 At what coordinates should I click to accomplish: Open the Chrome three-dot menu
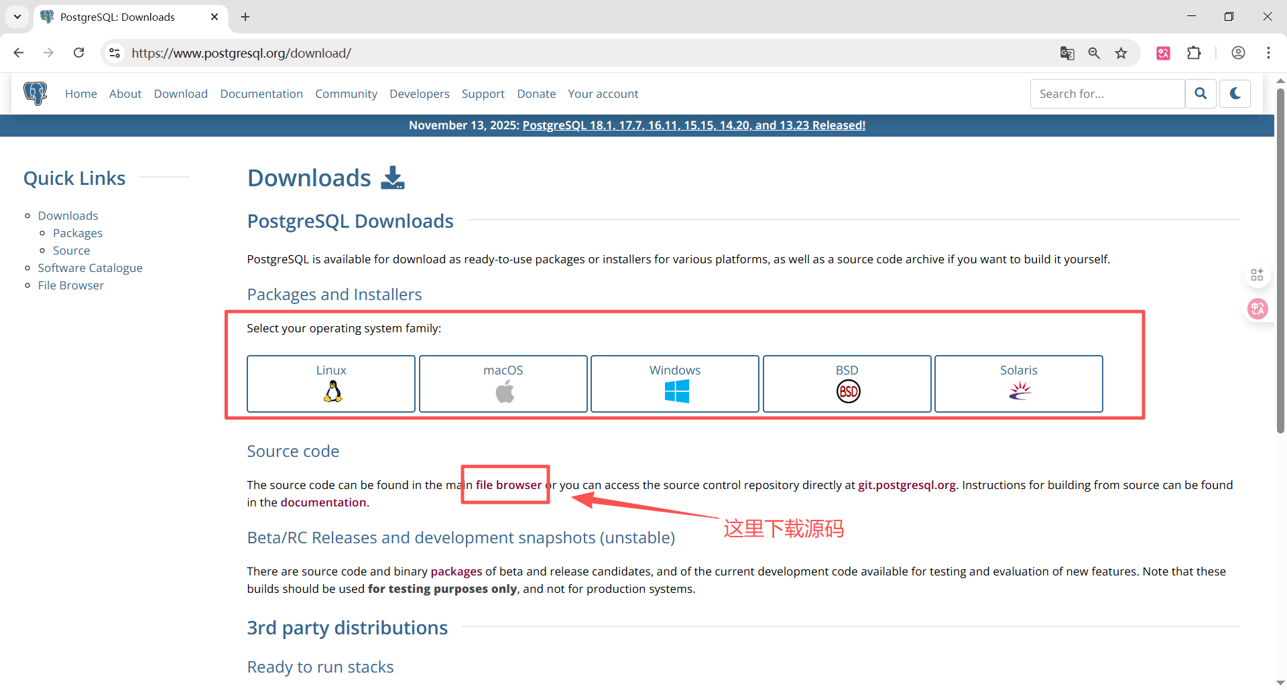pyautogui.click(x=1268, y=53)
